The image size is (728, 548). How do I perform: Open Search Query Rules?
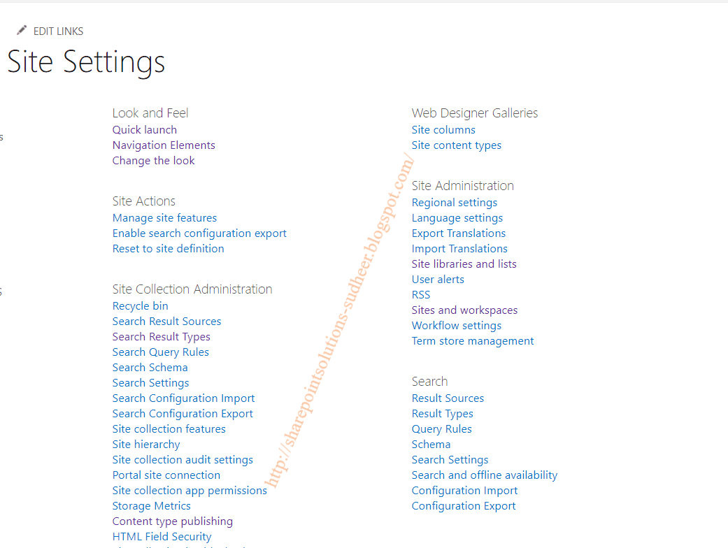coord(160,352)
